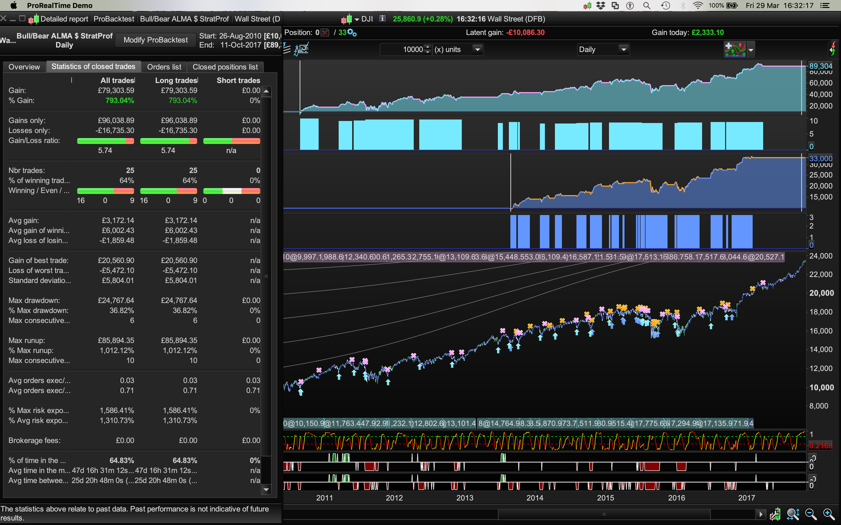Click the chart zoom in magnifier
This screenshot has width=841, height=525.
tap(828, 514)
